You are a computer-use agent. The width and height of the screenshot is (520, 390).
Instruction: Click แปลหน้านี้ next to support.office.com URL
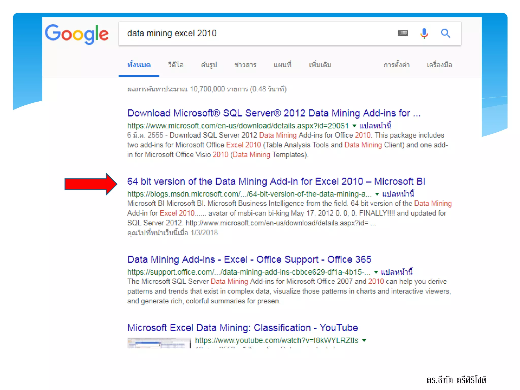[x=397, y=272]
